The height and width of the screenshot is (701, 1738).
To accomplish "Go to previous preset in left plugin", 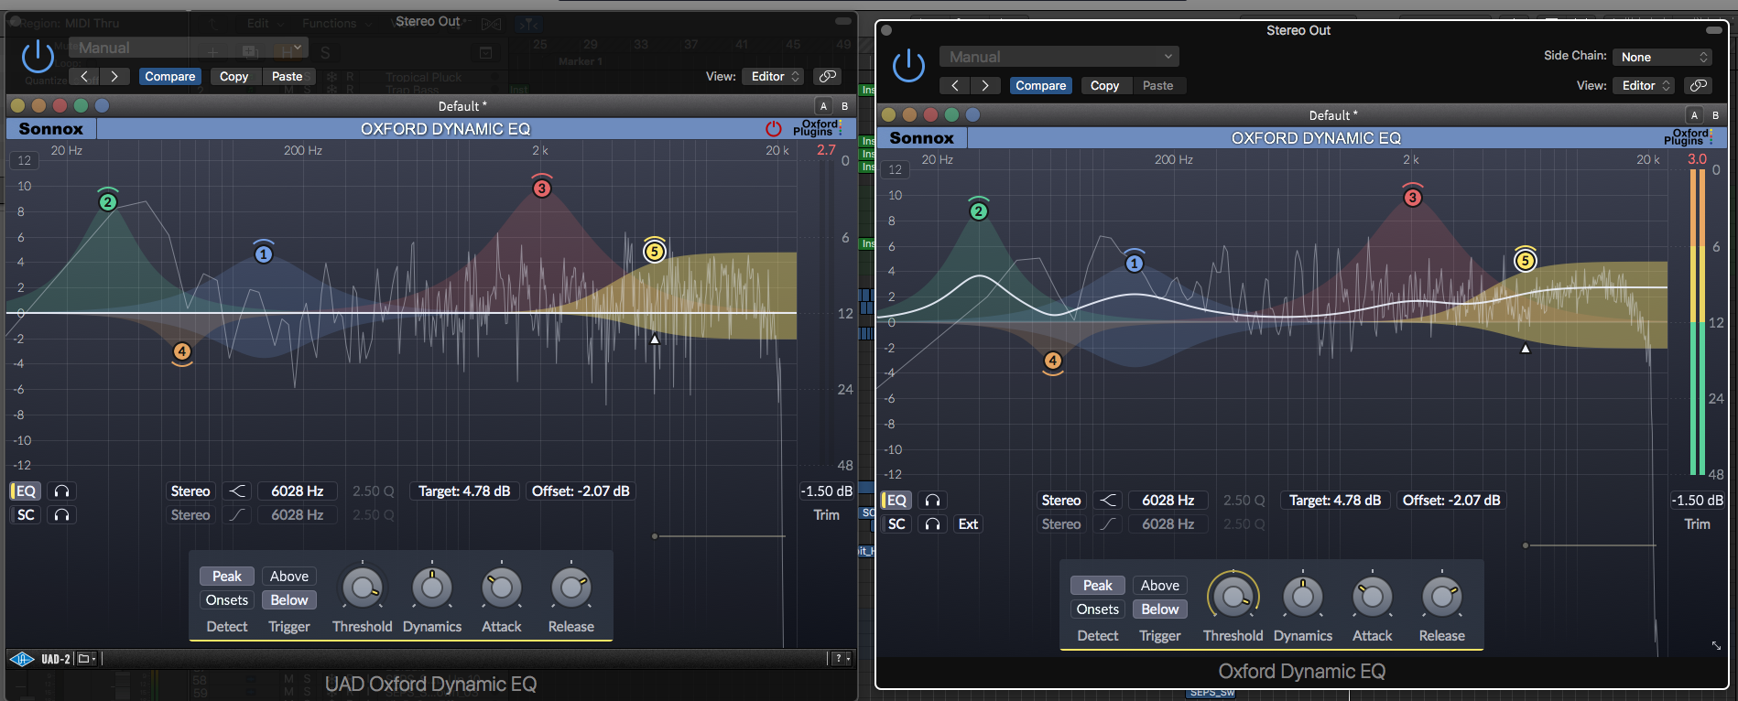I will click(x=84, y=76).
